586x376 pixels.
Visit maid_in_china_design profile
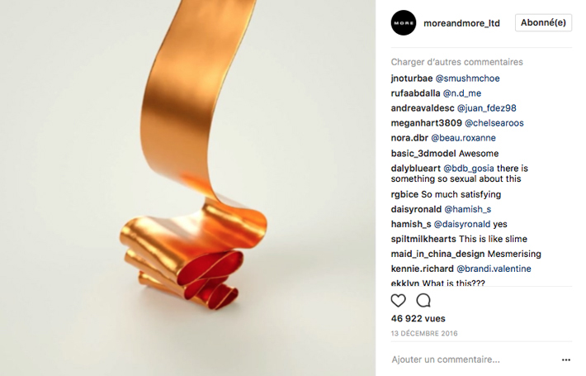point(437,254)
